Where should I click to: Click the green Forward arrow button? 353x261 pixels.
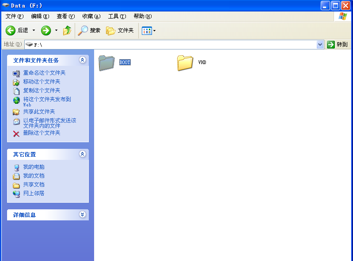(x=46, y=30)
